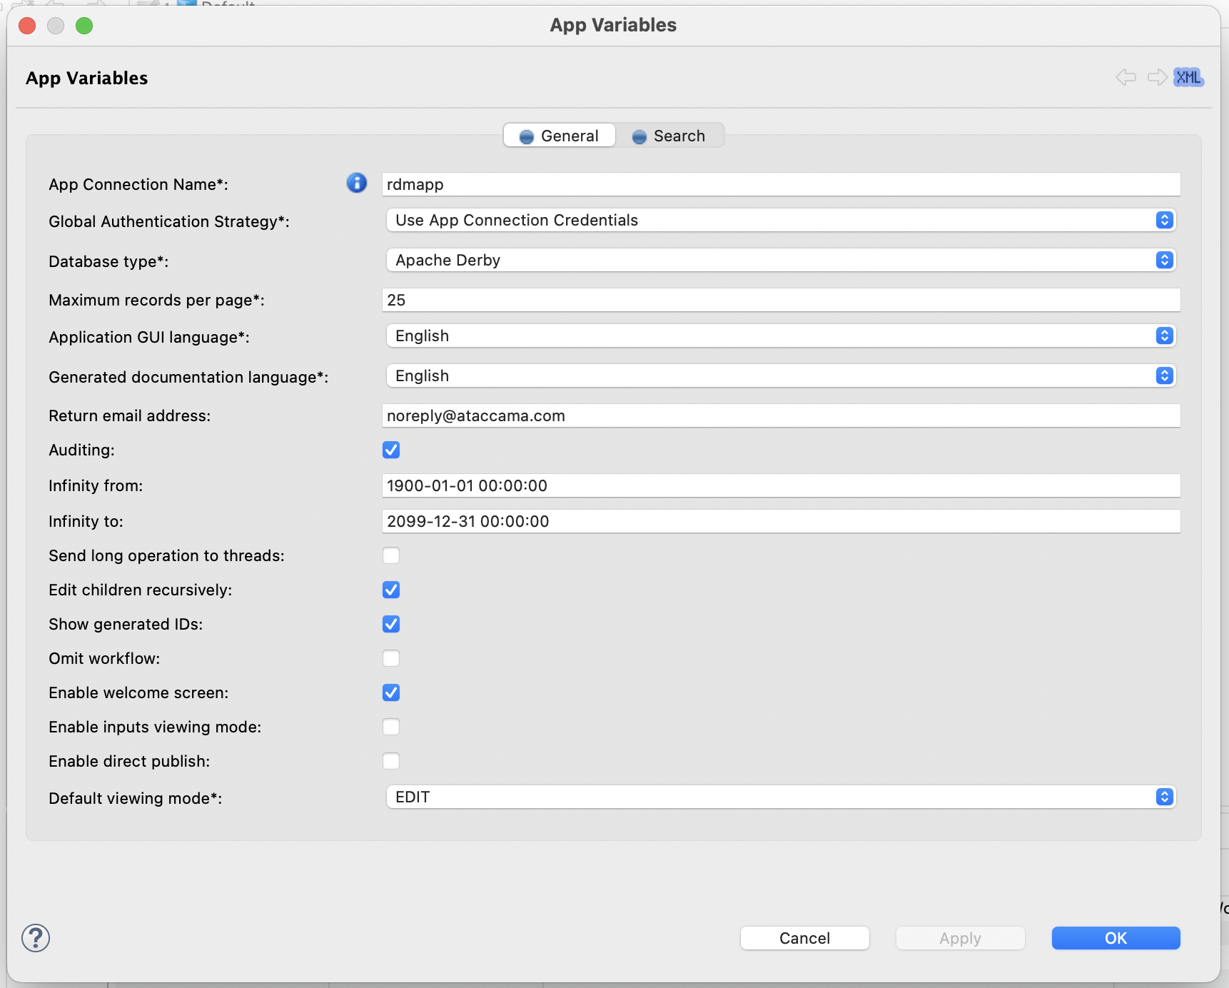Toggle the Omit workflow checkbox

[391, 658]
